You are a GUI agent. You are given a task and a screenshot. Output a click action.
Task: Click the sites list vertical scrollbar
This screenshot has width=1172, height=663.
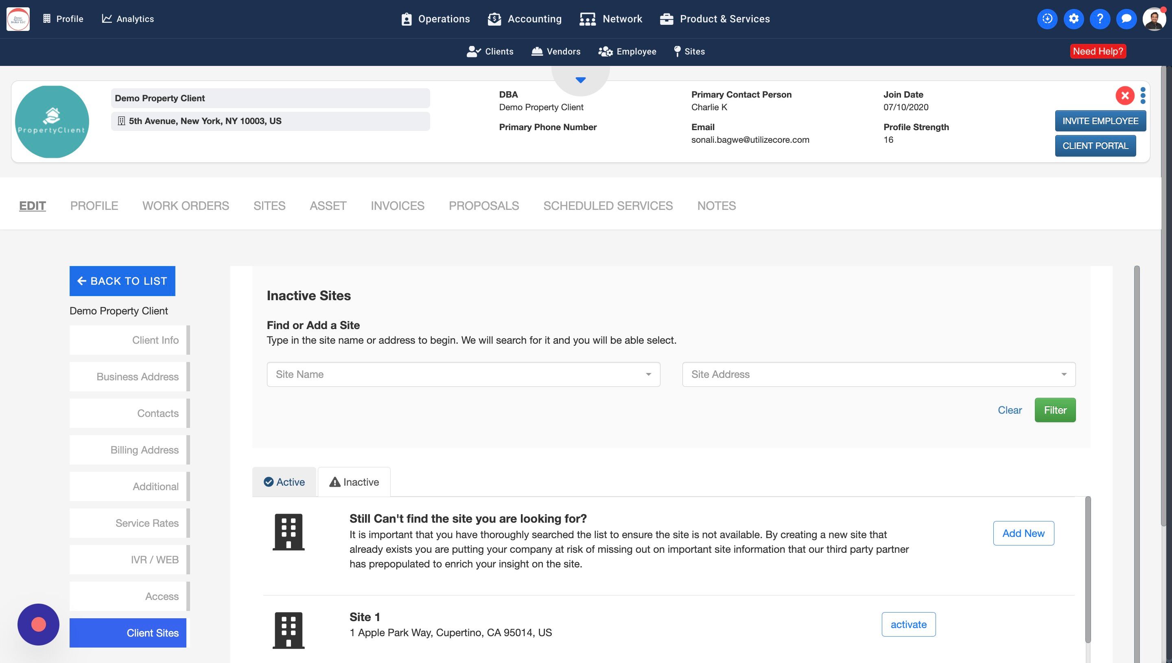point(1088,569)
